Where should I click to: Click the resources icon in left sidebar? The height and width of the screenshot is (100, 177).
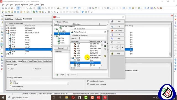coord(2,44)
